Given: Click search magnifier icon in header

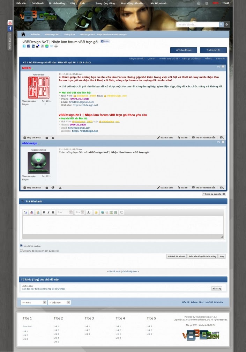Looking at the screenshot, I should (x=221, y=24).
